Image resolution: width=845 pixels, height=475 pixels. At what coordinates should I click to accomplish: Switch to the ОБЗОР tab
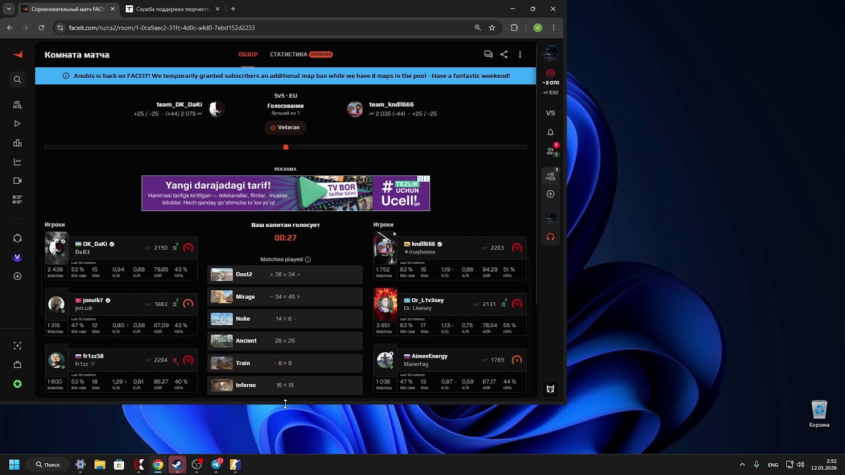[x=248, y=55]
